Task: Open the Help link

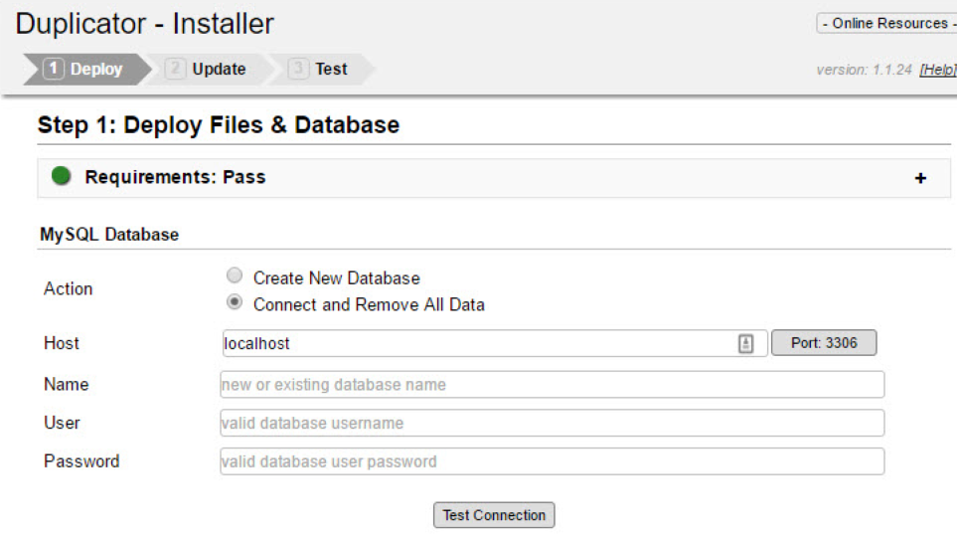Action: click(x=937, y=70)
